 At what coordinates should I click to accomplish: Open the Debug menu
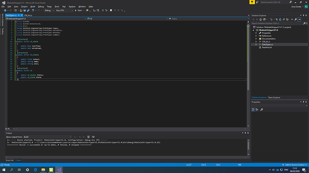41,7
